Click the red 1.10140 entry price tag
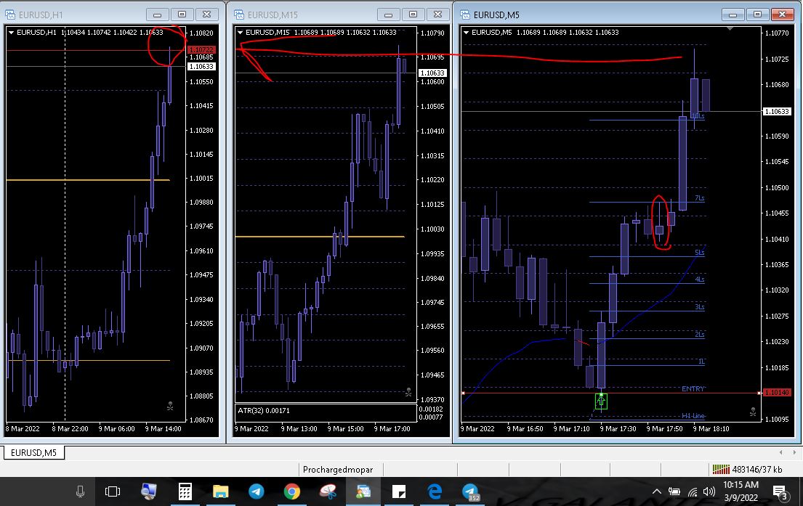Viewport: 803px width, 506px height. (x=777, y=393)
